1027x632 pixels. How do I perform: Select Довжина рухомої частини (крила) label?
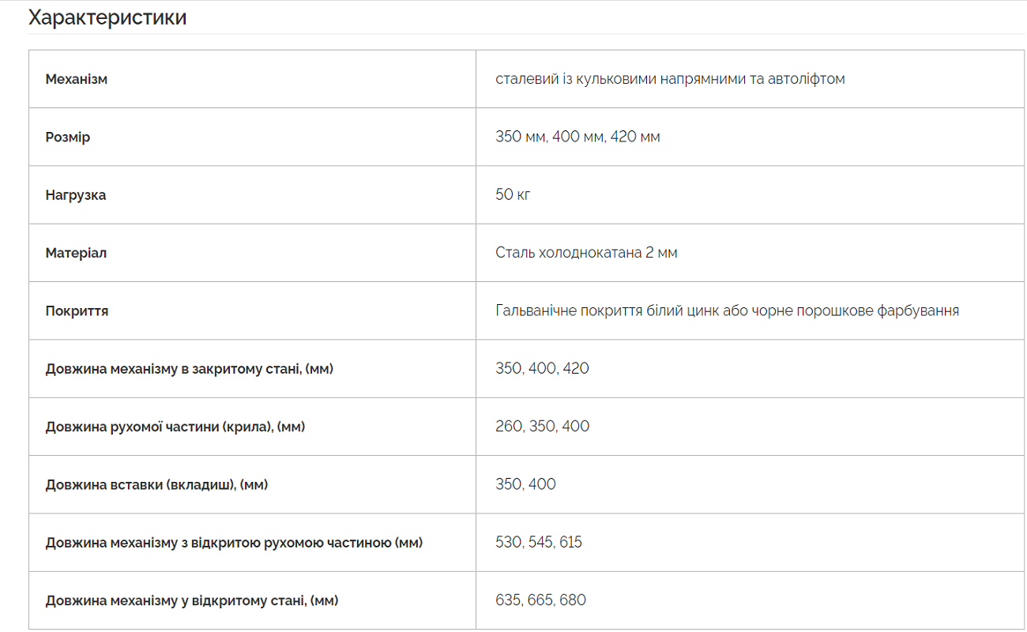[x=175, y=427]
